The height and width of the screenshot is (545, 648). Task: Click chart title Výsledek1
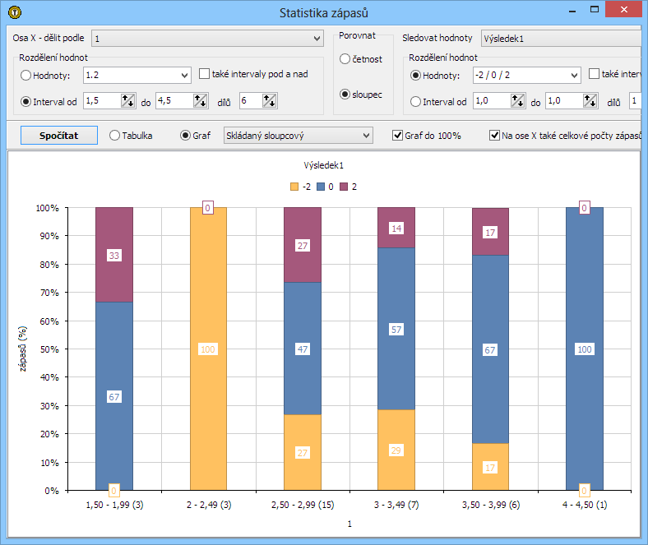click(x=323, y=165)
